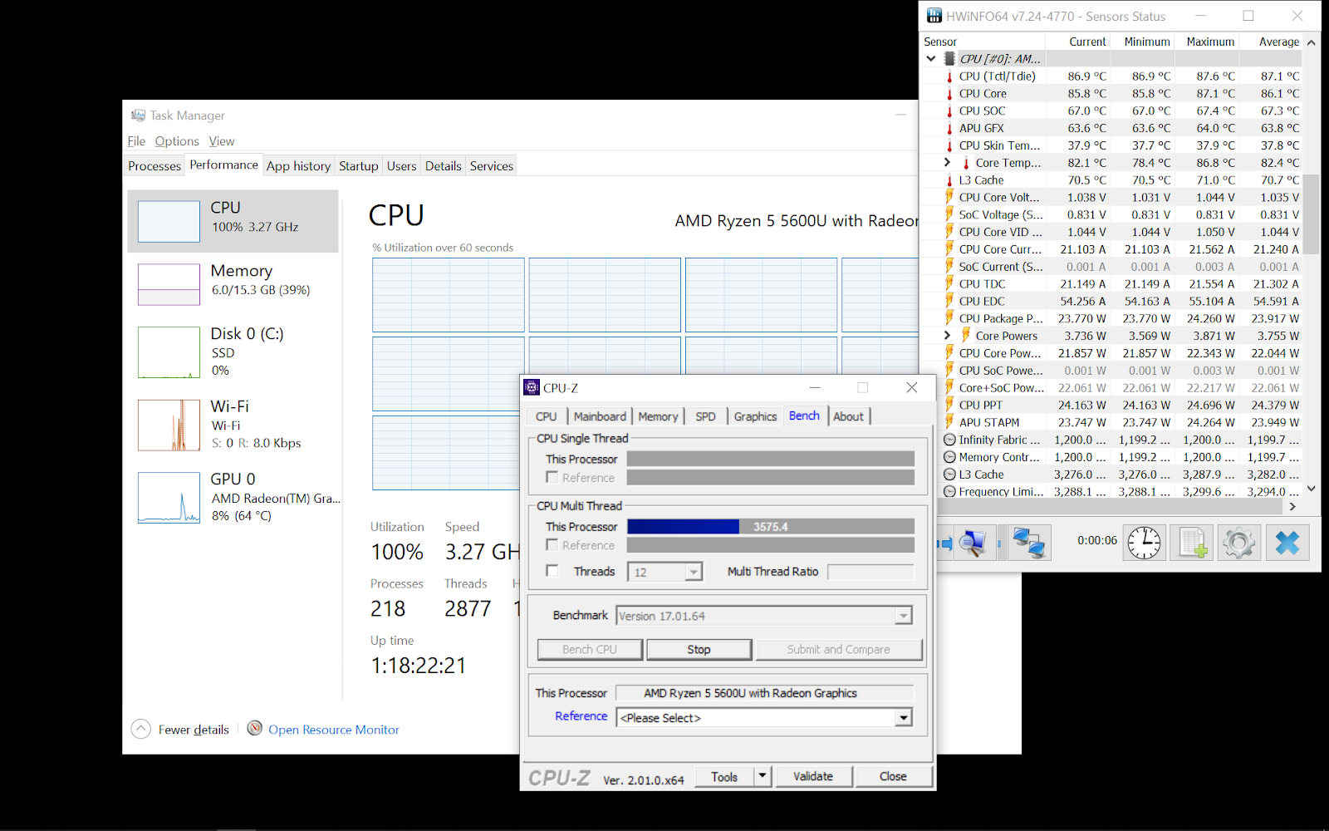Click clock icon beside Memory Contr... row
The width and height of the screenshot is (1329, 831).
click(x=949, y=457)
